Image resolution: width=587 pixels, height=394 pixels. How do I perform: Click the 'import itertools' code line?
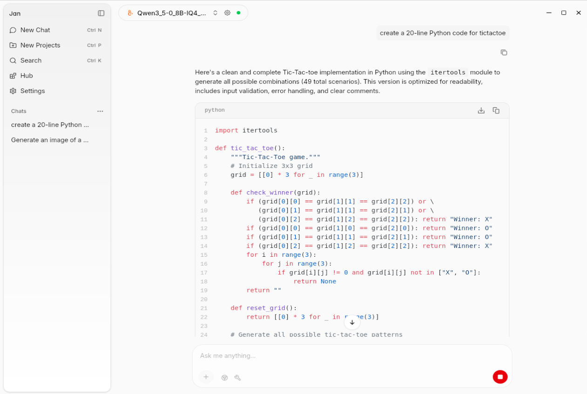(246, 131)
